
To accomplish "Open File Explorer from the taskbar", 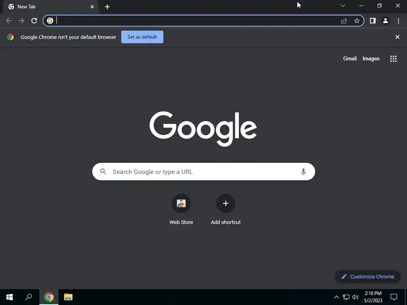I will (x=68, y=297).
